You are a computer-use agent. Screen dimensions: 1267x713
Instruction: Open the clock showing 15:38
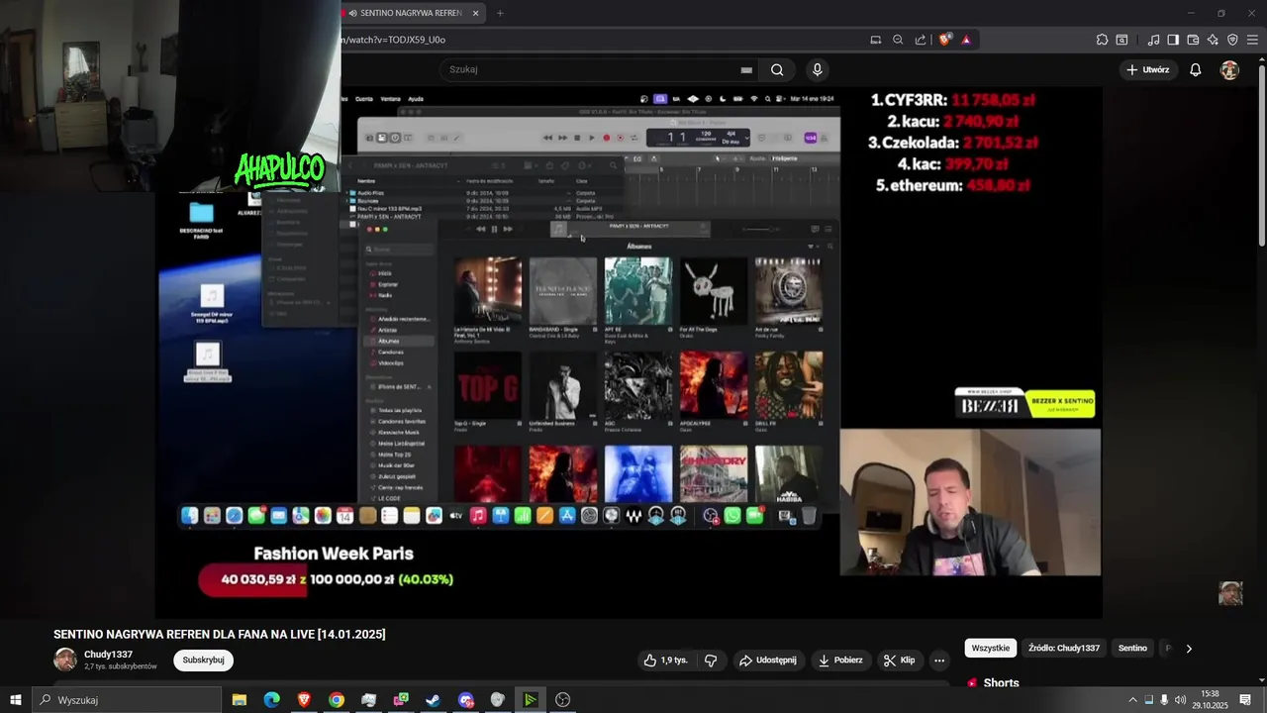point(1209,700)
